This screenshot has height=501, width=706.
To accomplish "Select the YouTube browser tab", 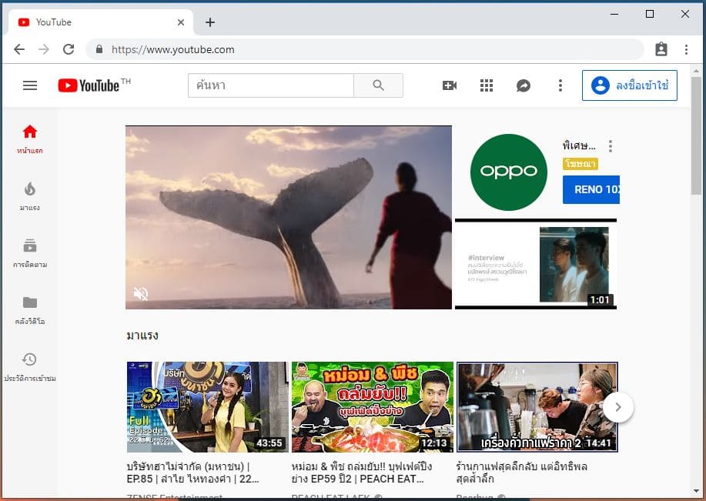I will (99, 22).
